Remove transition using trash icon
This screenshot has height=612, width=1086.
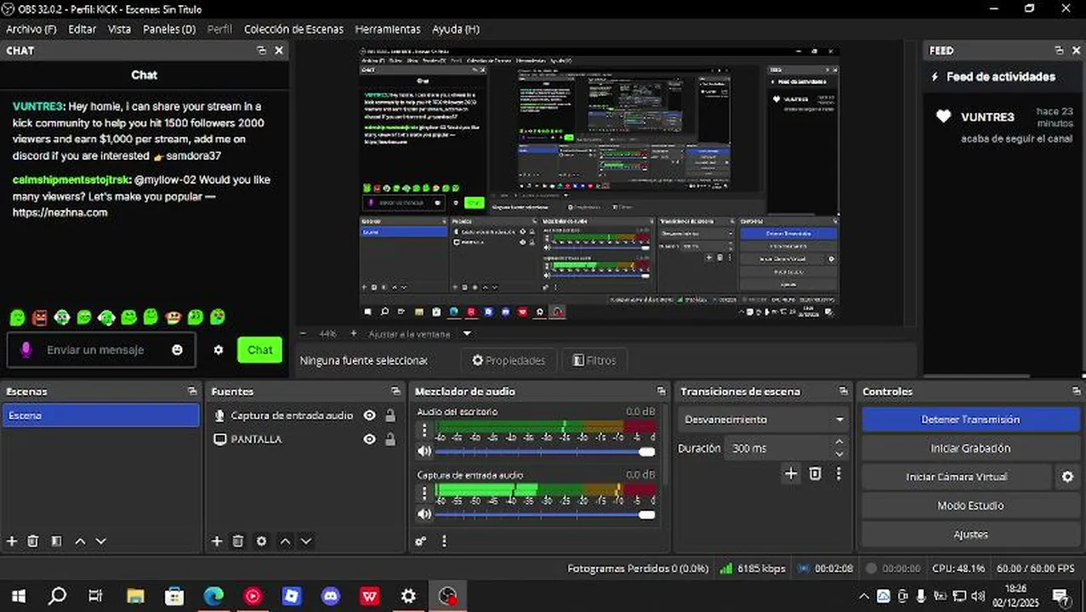[815, 473]
